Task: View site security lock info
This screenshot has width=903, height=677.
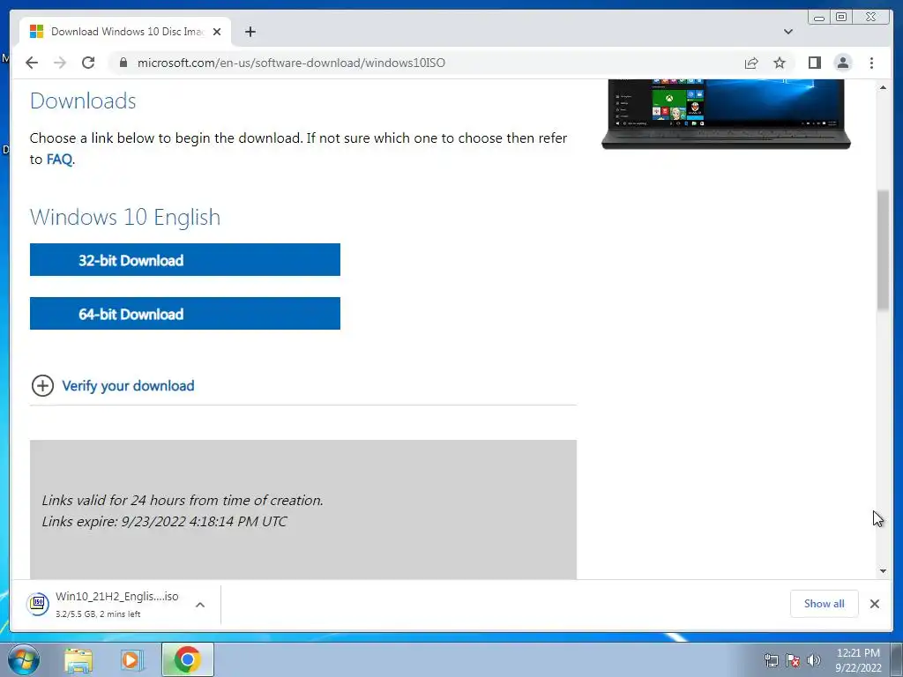Action: click(123, 63)
